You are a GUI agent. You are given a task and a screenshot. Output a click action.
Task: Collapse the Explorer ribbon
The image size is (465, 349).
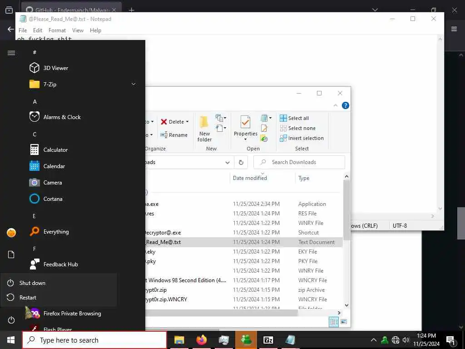coord(336,105)
